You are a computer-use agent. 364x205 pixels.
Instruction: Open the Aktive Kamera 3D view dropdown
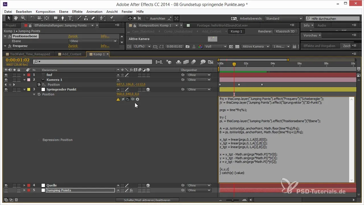pos(256,46)
